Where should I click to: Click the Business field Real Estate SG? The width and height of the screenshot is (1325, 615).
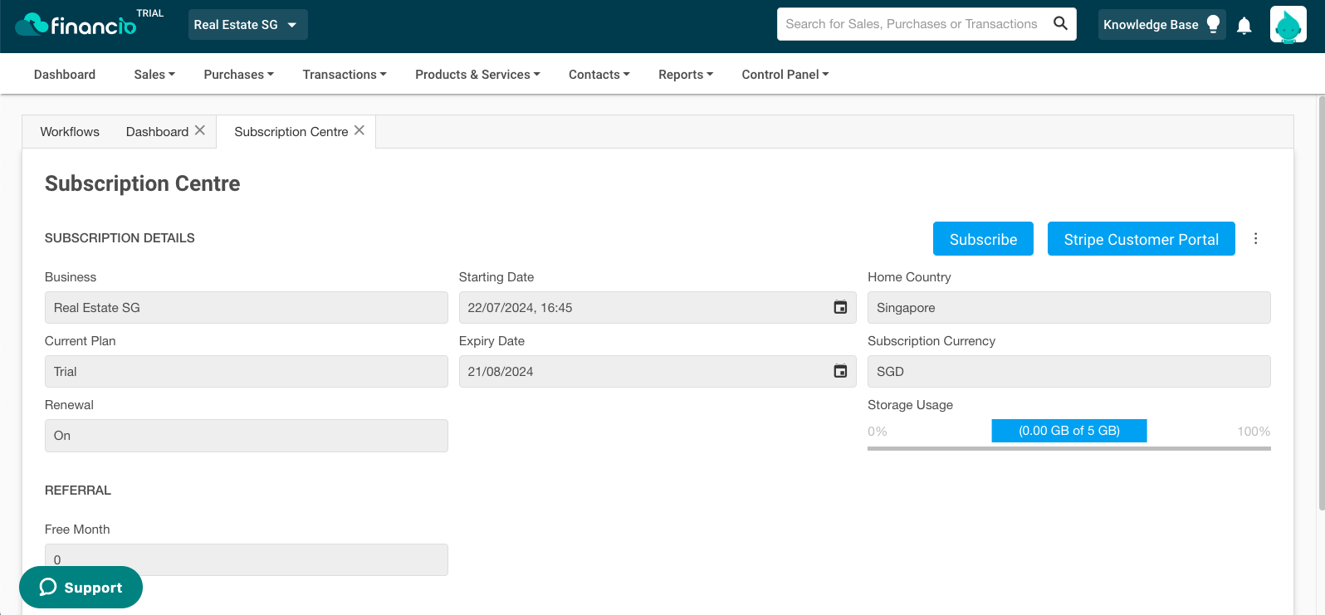(247, 307)
